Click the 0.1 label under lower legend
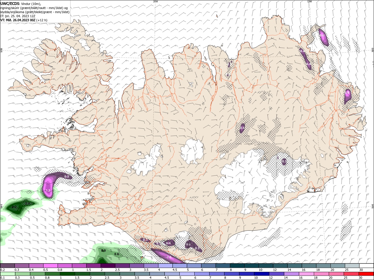The height and width of the screenshot is (280, 374). [x=2, y=278]
